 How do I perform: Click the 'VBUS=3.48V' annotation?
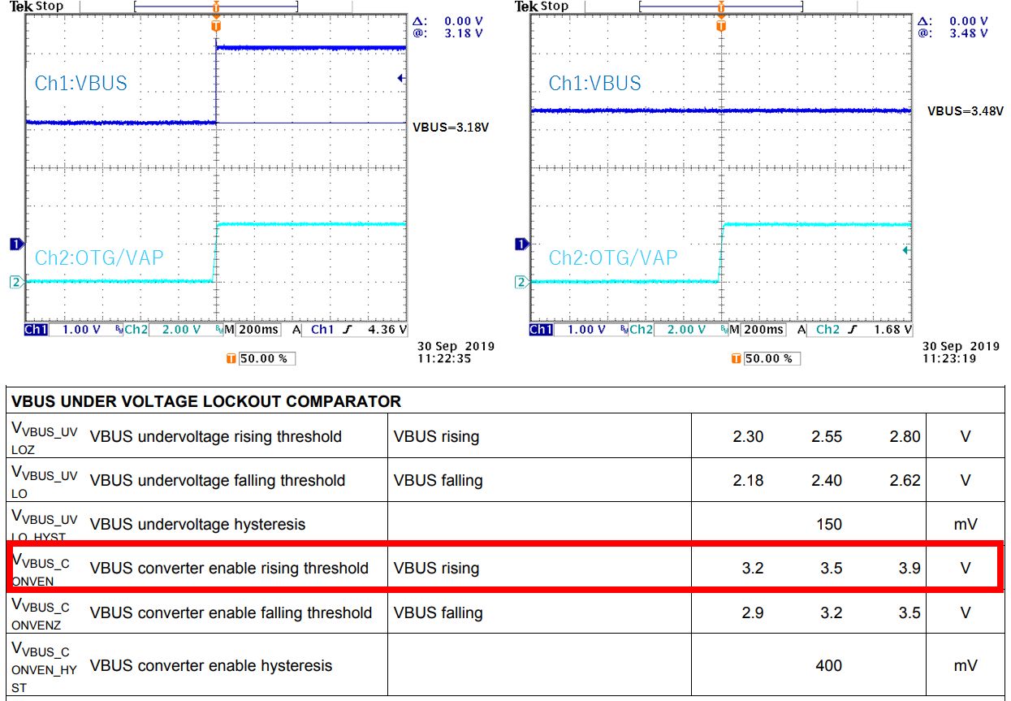966,110
